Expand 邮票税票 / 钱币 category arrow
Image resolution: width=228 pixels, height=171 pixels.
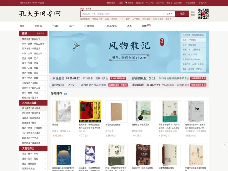click(x=45, y=123)
